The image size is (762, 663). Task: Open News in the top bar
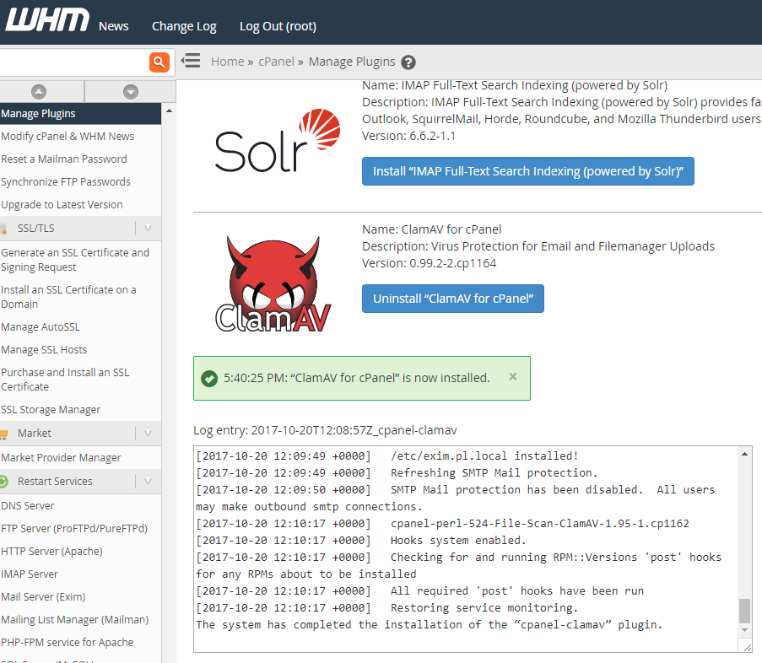114,26
